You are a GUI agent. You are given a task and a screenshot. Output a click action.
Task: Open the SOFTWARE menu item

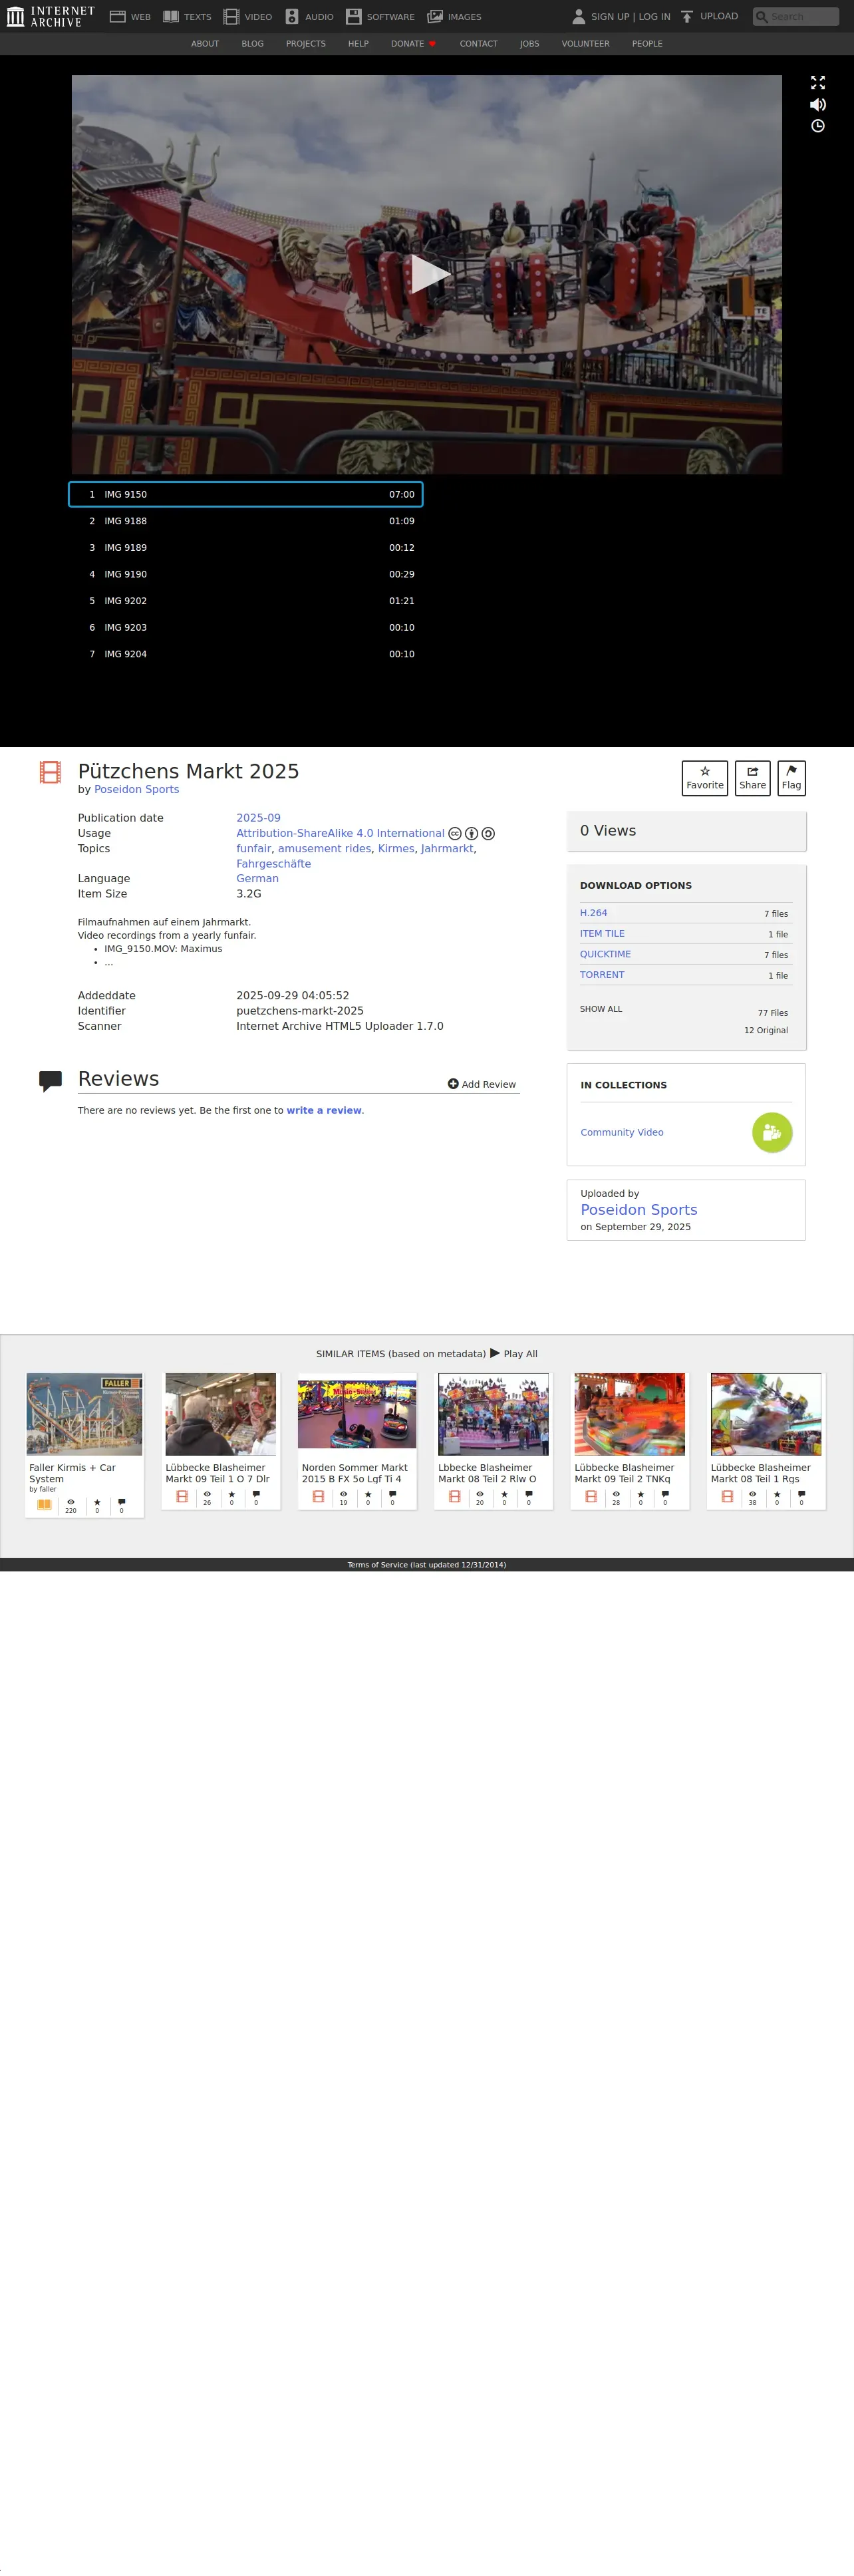[380, 17]
